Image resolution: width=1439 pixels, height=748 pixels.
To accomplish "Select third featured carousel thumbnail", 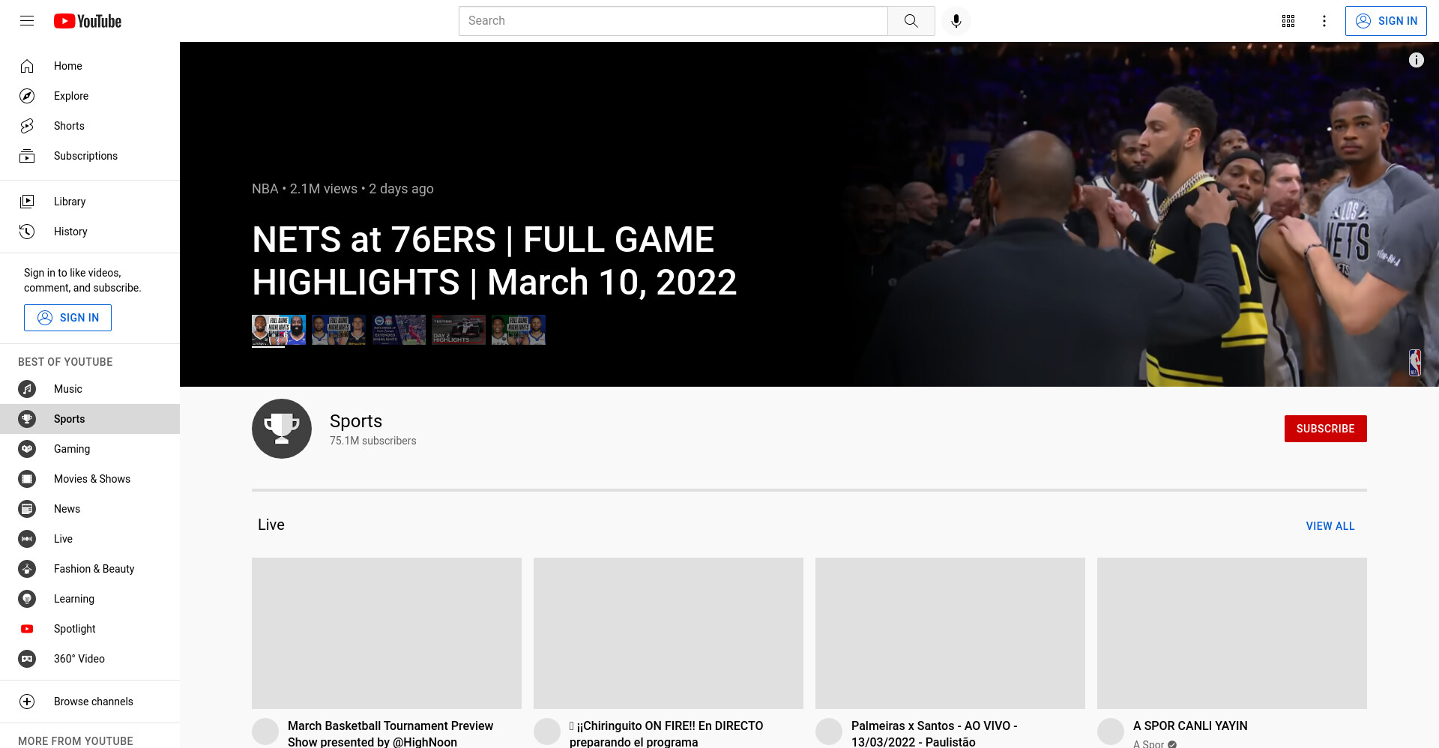I will (x=399, y=330).
